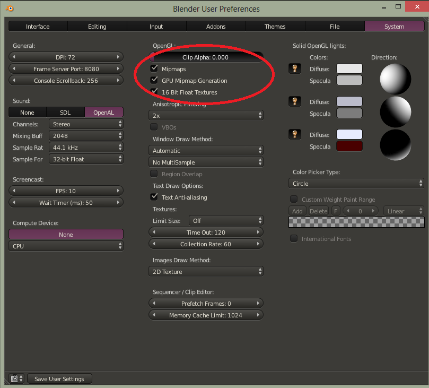Open the Themes tab

point(275,27)
